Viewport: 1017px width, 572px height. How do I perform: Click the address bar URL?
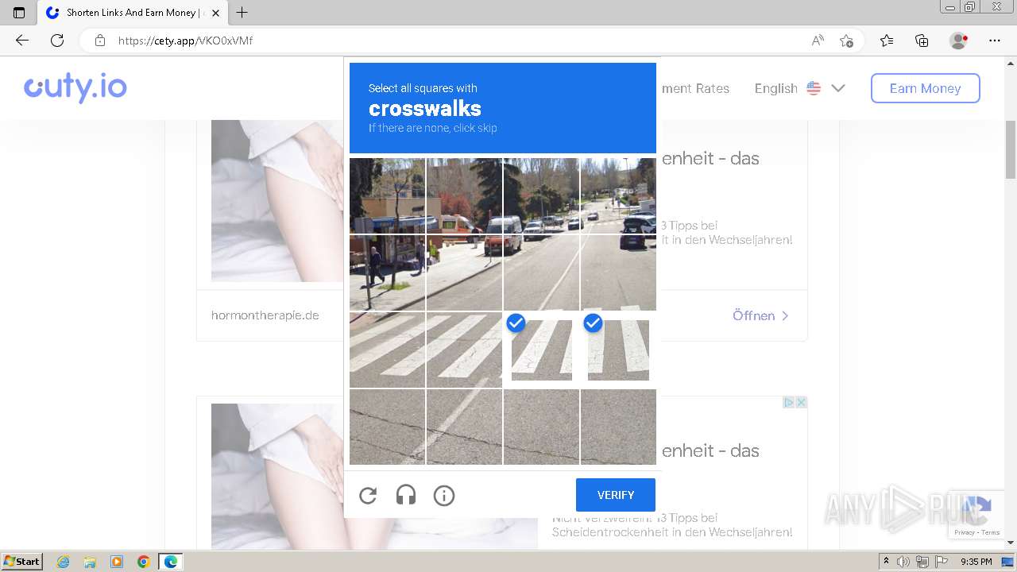pos(185,41)
